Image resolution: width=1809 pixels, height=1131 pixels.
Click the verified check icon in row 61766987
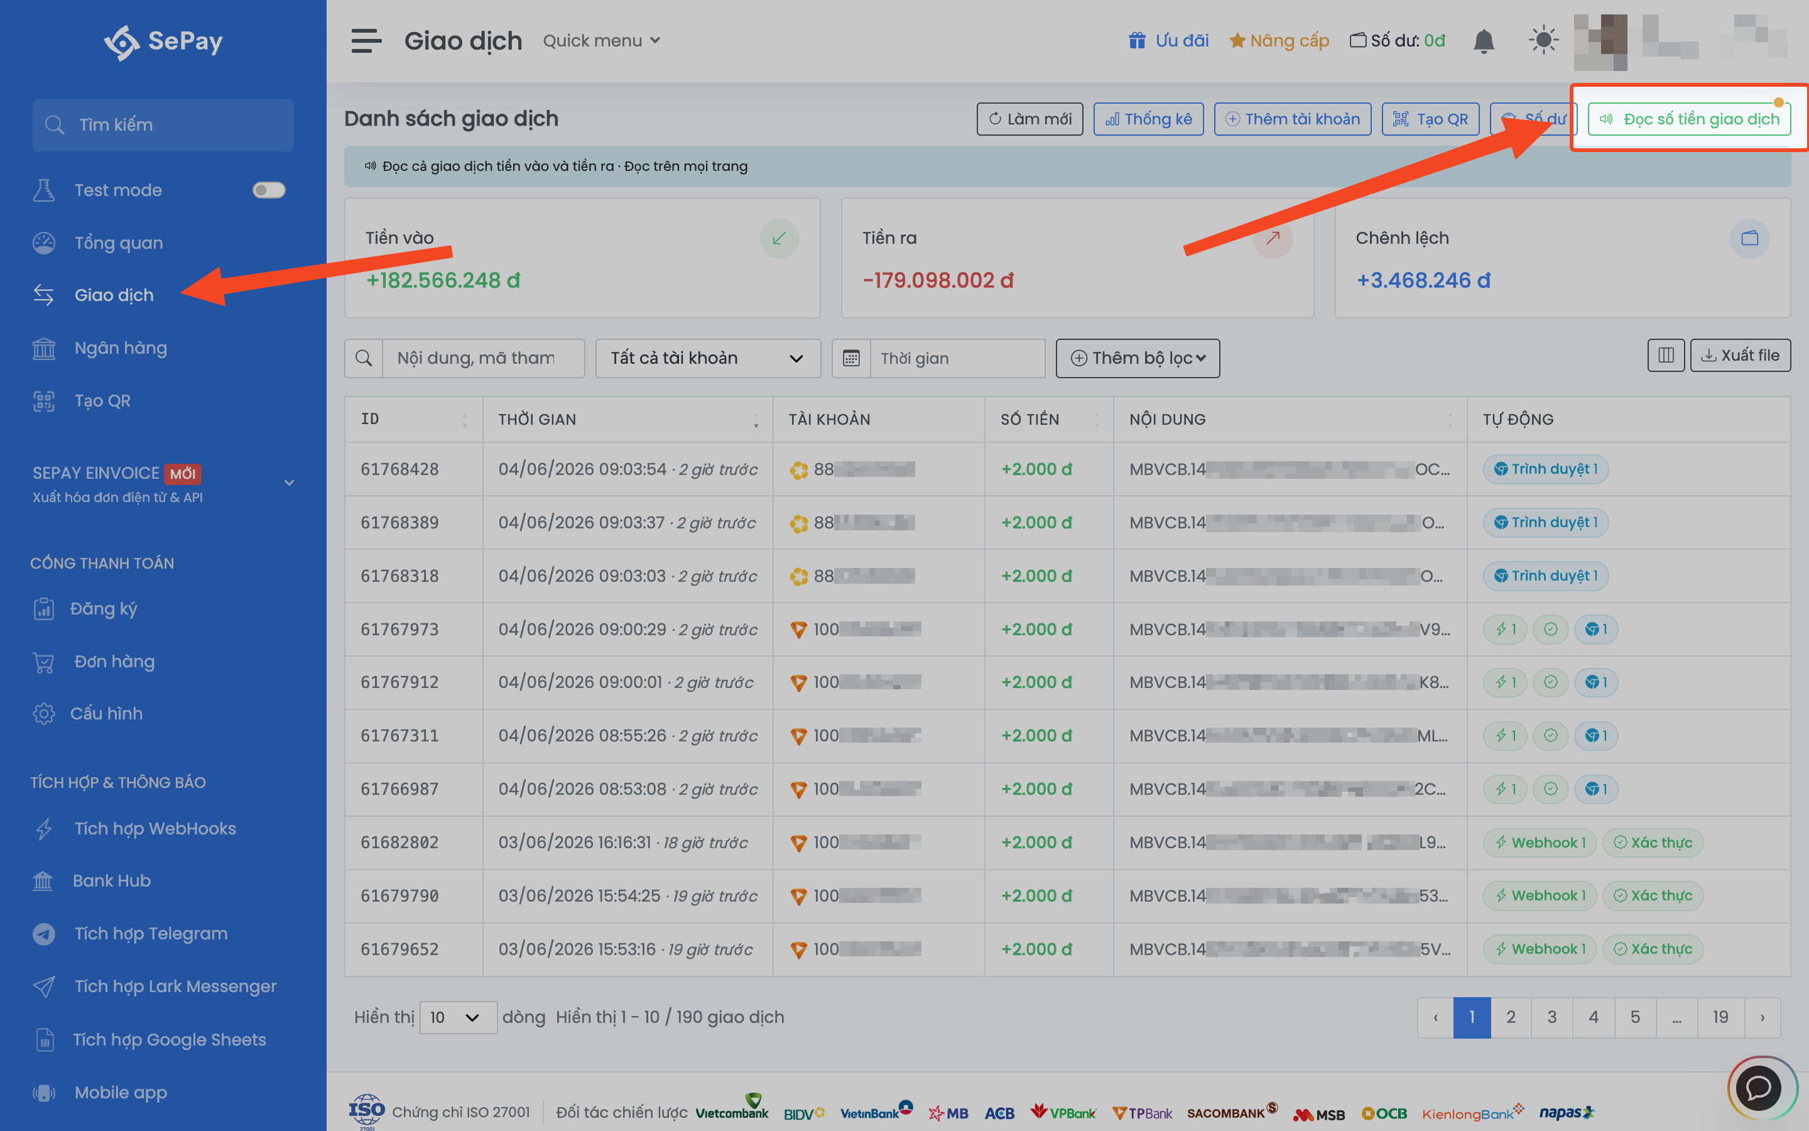point(1550,789)
